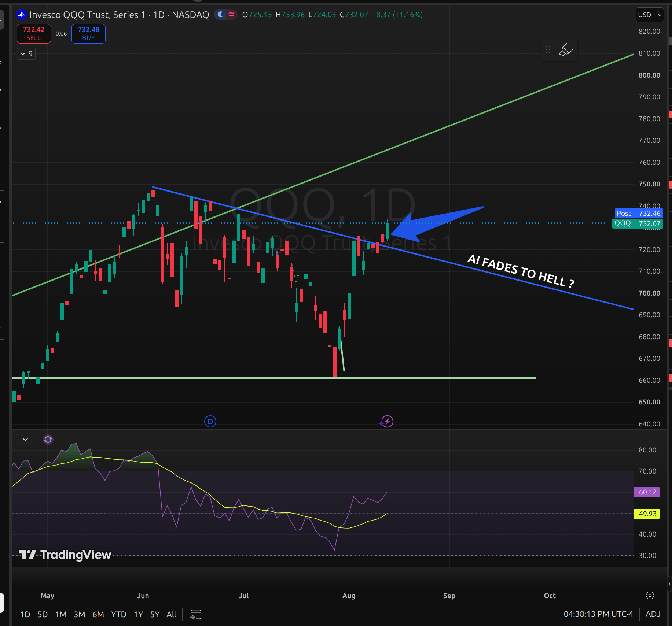
Task: Open the dividend D marker on timeline
Action: coord(210,422)
